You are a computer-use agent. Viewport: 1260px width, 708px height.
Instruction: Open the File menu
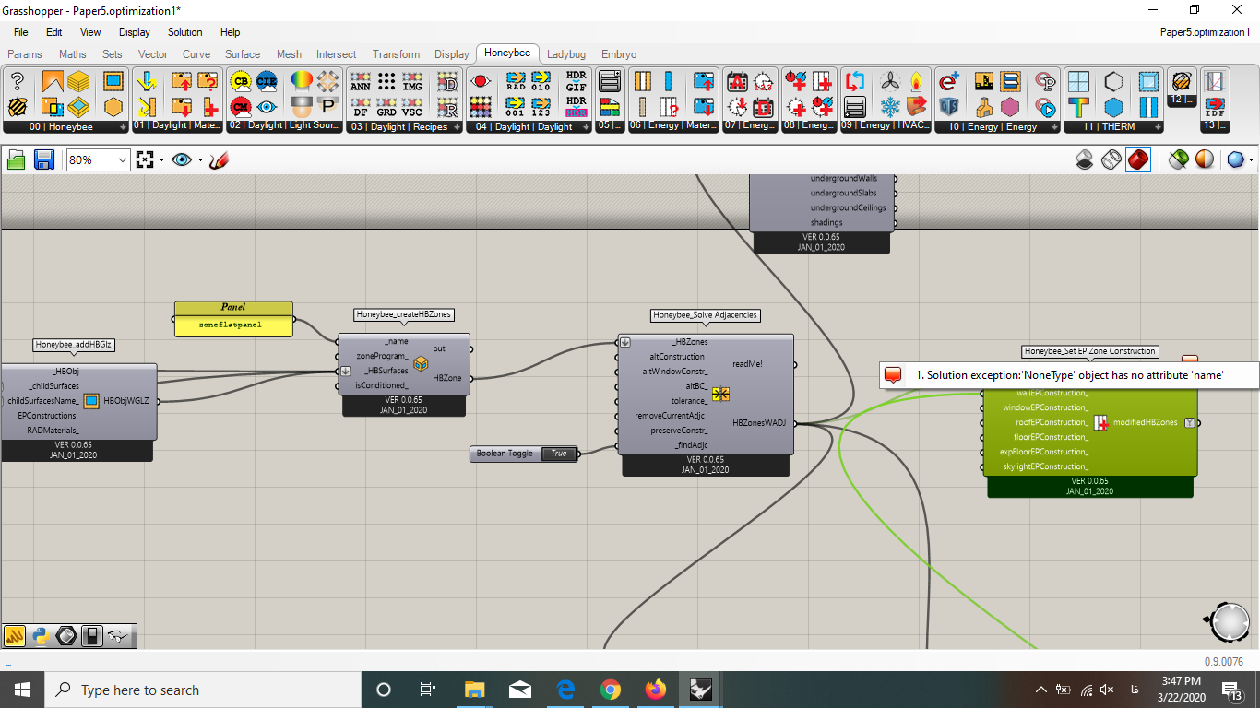coord(21,32)
